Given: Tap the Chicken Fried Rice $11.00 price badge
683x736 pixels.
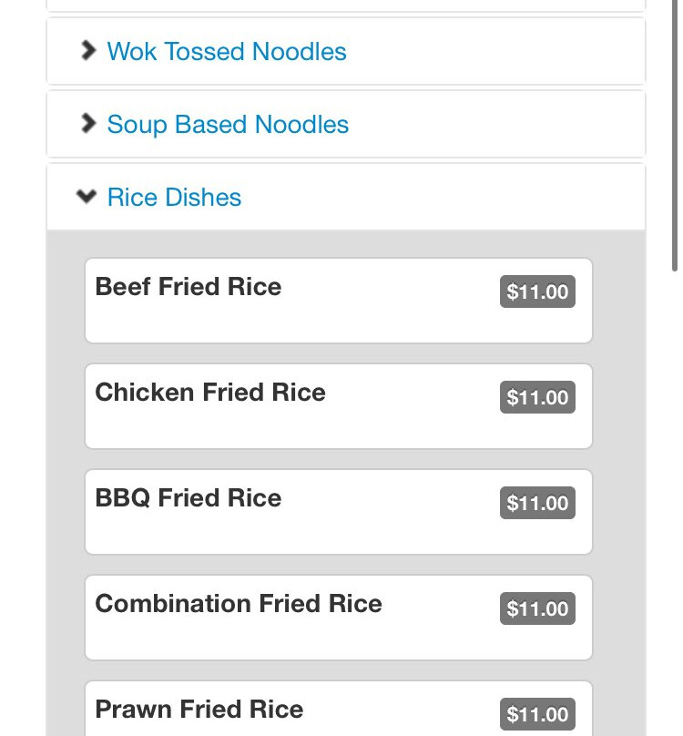Looking at the screenshot, I should (x=537, y=398).
